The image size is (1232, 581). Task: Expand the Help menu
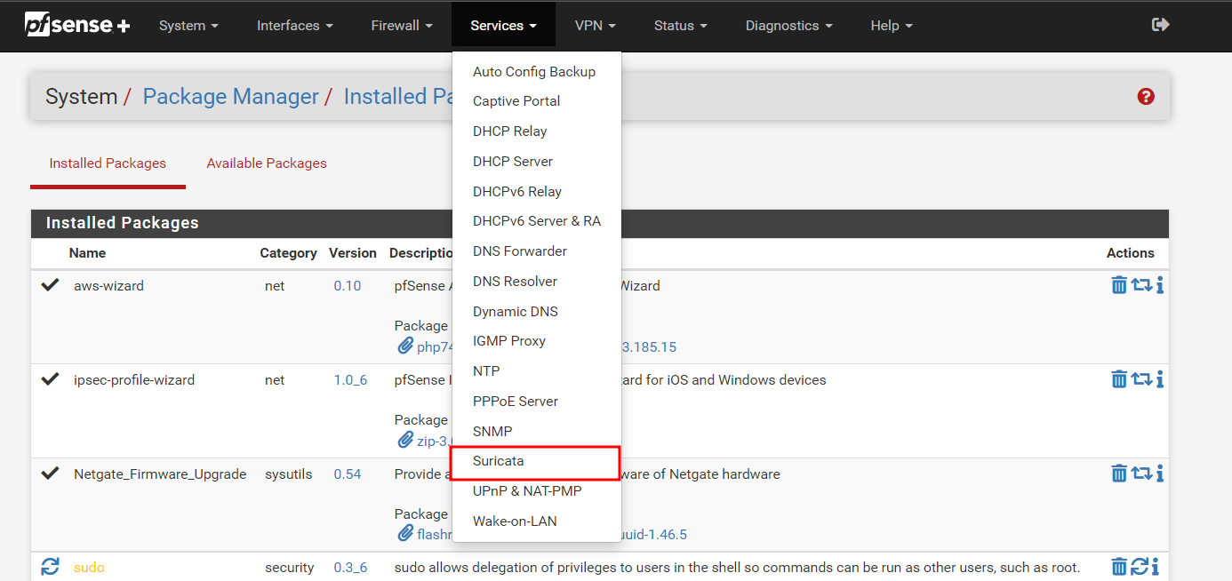pos(891,26)
